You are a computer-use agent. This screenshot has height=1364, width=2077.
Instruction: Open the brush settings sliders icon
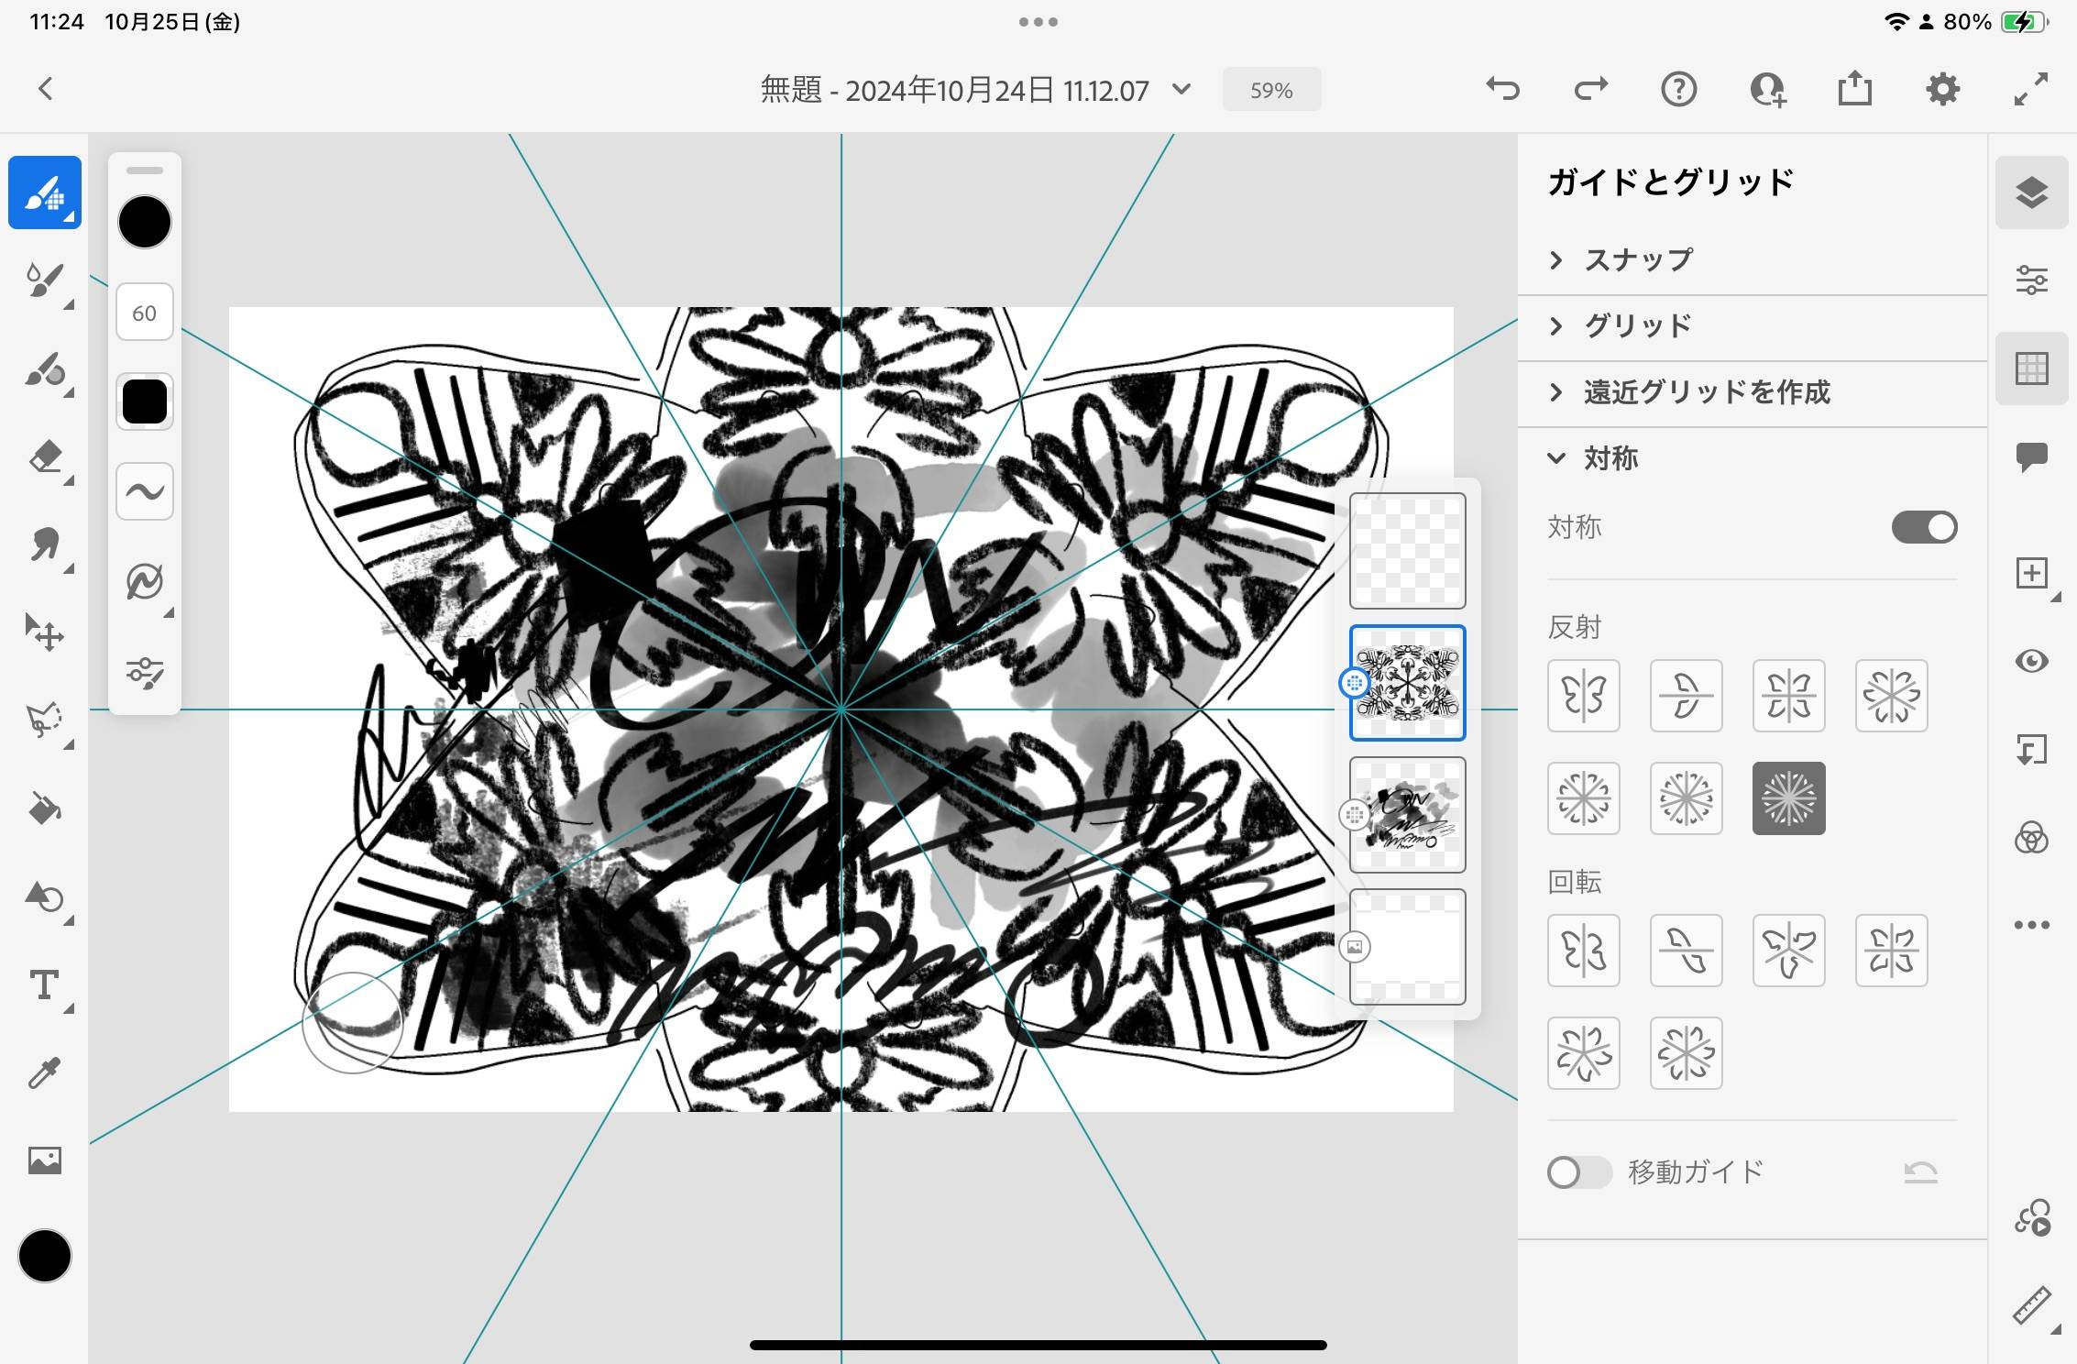point(145,674)
